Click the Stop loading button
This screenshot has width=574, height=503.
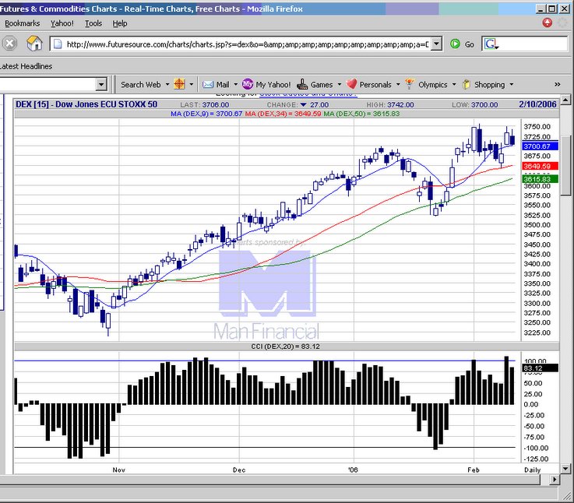[10, 44]
